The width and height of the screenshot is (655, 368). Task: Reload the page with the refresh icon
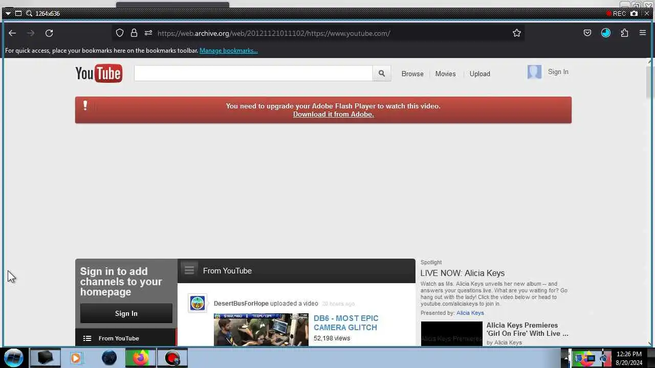coord(49,33)
